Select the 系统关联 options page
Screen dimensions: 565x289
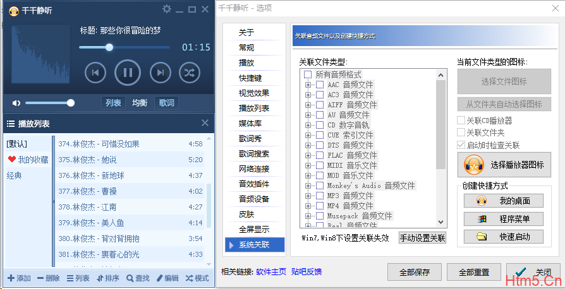click(x=255, y=245)
